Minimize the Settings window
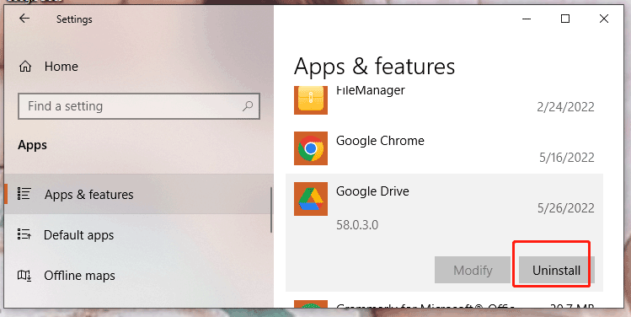 [x=527, y=19]
